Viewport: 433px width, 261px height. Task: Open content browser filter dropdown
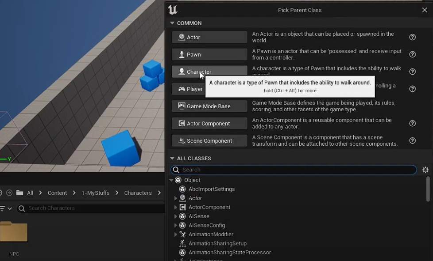5,208
